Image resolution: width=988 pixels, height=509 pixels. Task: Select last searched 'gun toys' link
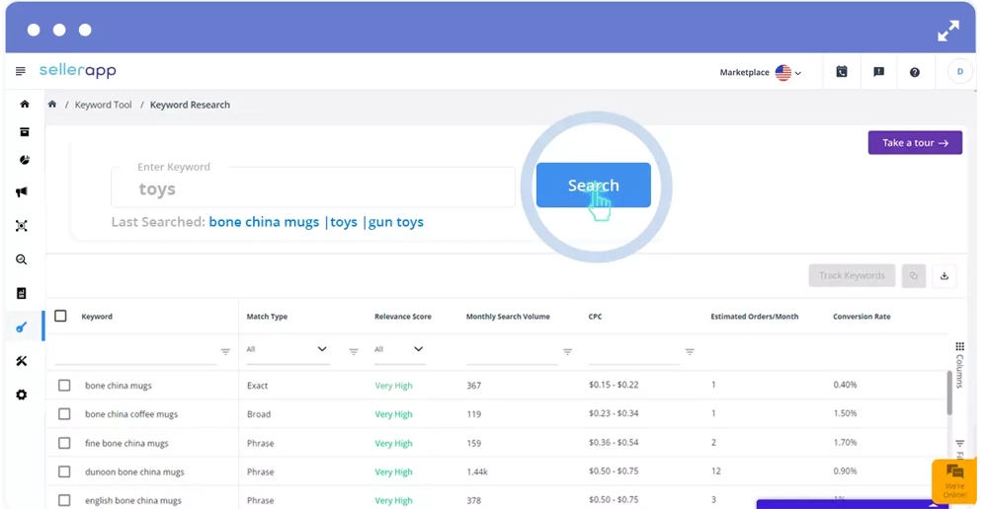[x=396, y=222]
